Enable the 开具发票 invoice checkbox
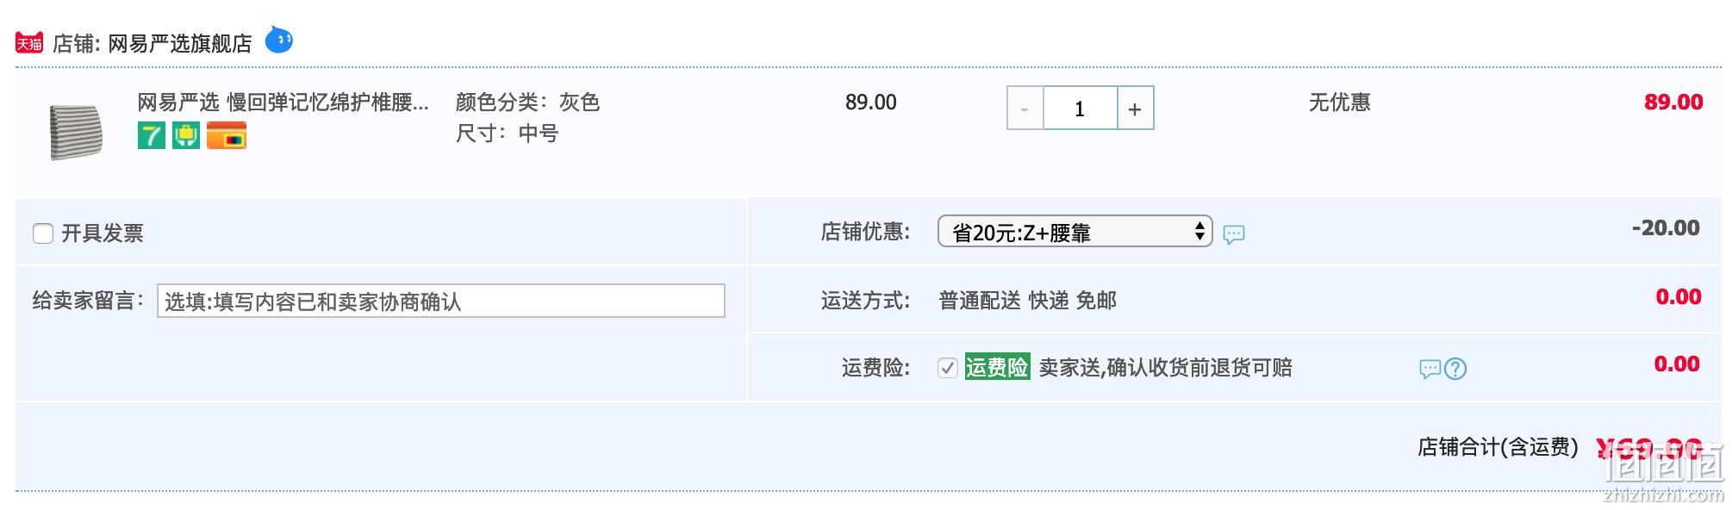The width and height of the screenshot is (1732, 510). tap(43, 233)
